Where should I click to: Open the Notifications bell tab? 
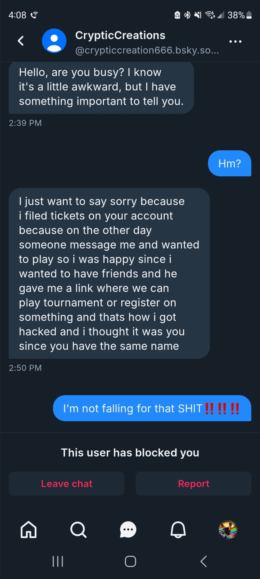178,529
